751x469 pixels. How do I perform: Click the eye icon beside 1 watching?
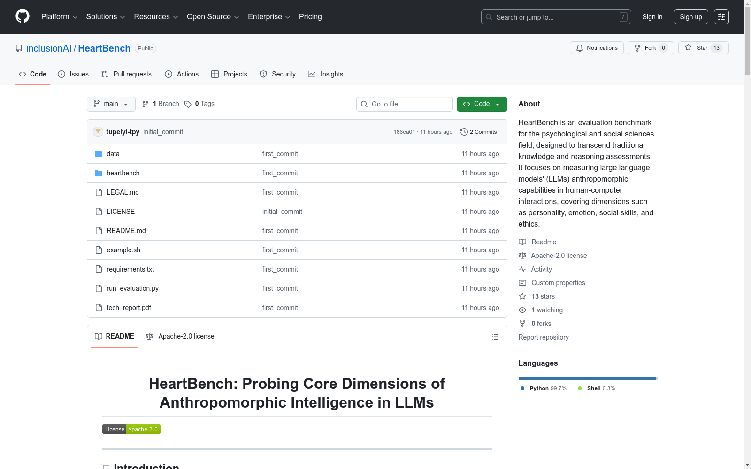point(522,310)
